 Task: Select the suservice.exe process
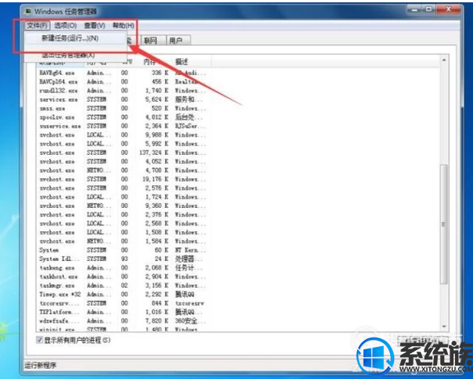(123, 126)
